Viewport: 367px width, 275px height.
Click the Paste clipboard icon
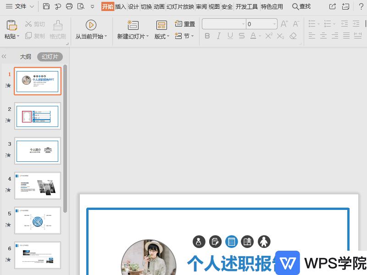point(12,25)
